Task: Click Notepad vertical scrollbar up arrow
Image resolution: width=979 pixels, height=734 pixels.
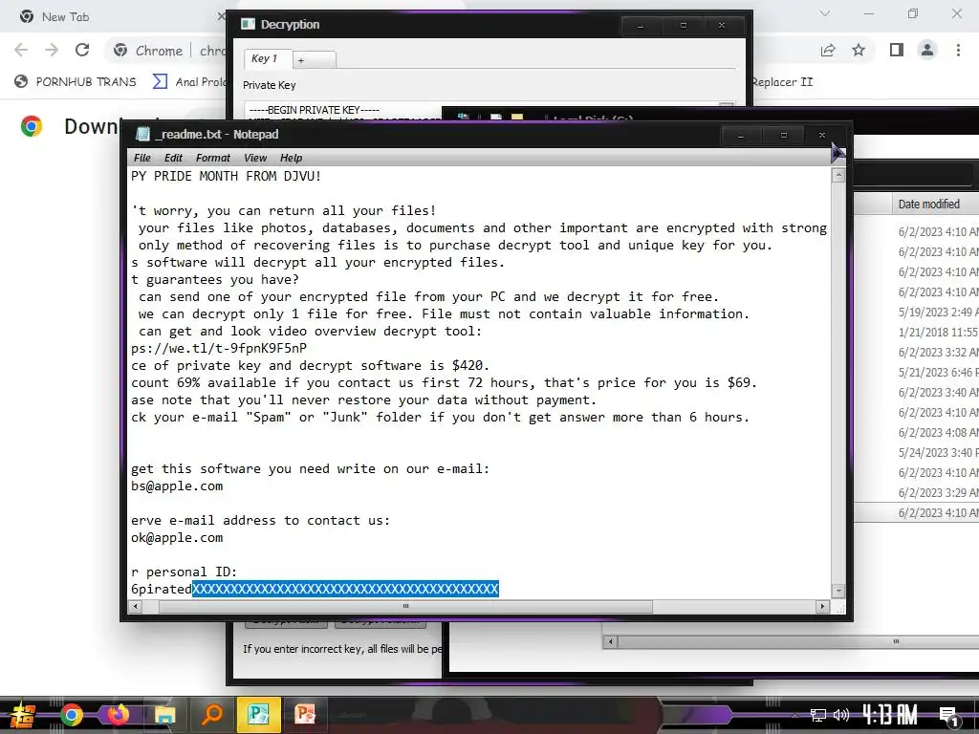Action: [838, 176]
